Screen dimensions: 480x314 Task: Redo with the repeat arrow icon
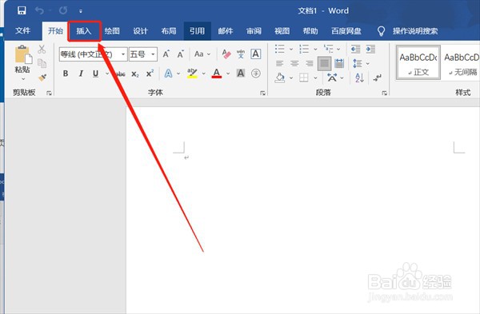(63, 10)
